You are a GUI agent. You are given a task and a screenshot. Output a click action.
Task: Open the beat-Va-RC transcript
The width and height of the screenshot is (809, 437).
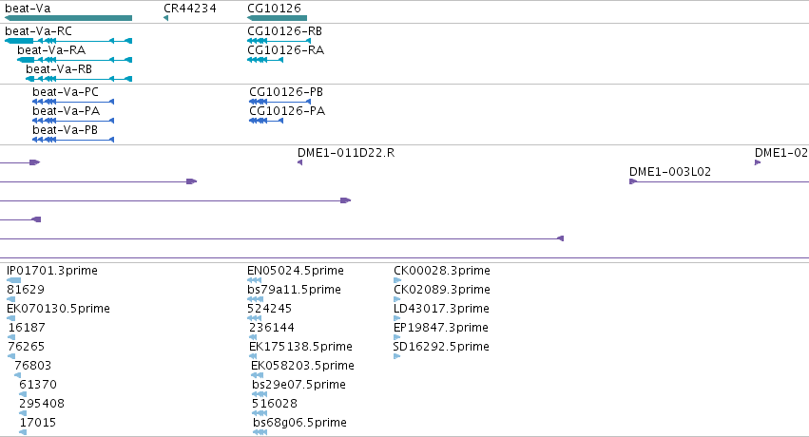click(68, 41)
